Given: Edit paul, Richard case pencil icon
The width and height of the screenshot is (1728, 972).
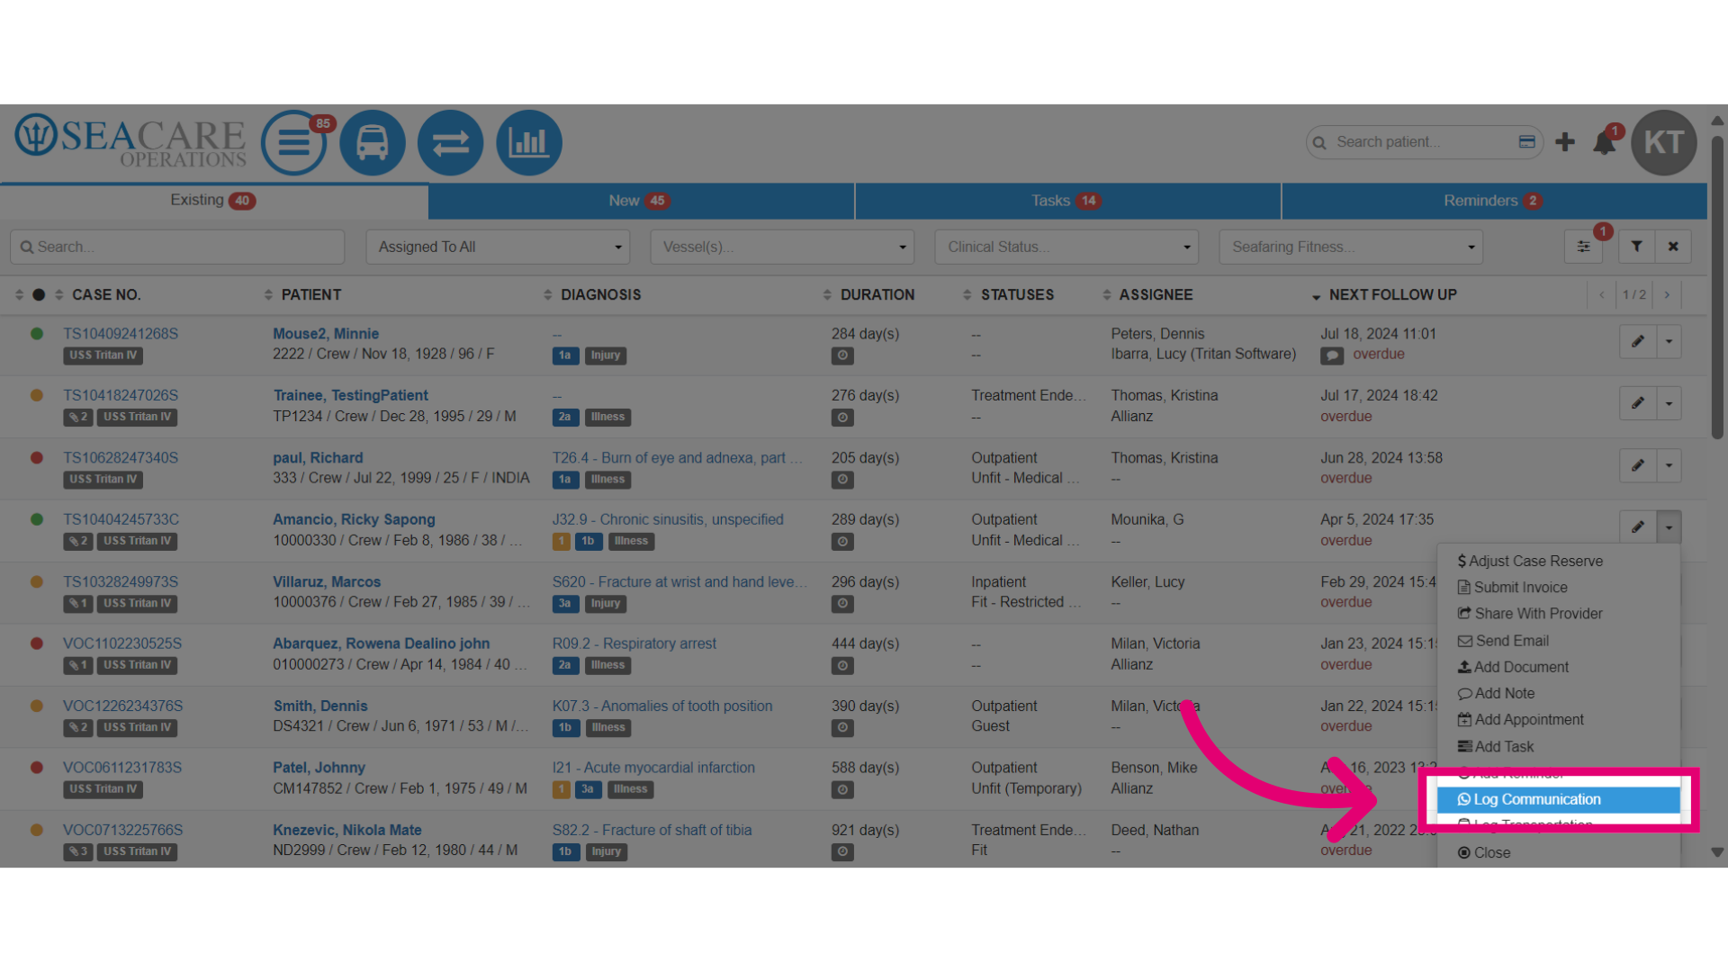Looking at the screenshot, I should pos(1638,465).
